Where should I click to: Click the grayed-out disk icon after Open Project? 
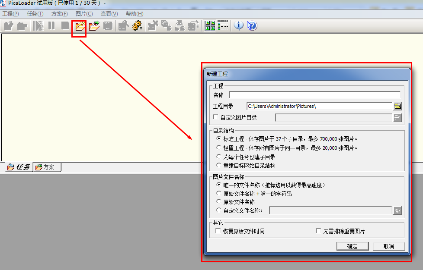[108, 26]
